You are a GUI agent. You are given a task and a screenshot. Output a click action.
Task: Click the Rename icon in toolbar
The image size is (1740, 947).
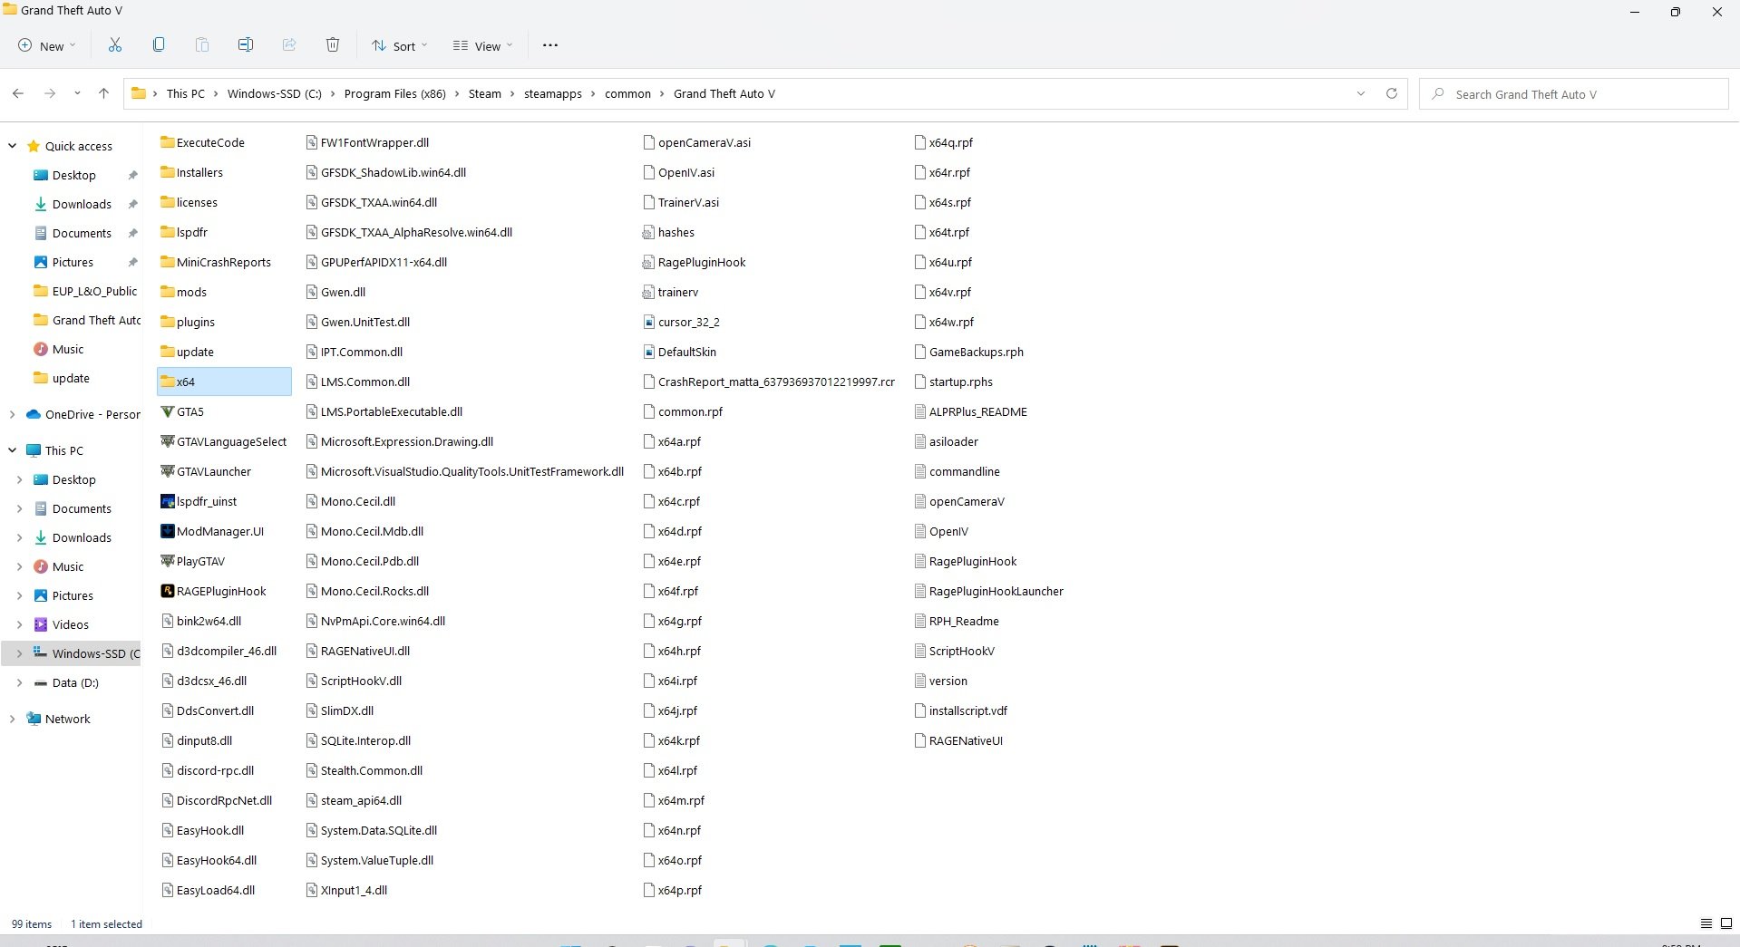click(x=246, y=45)
